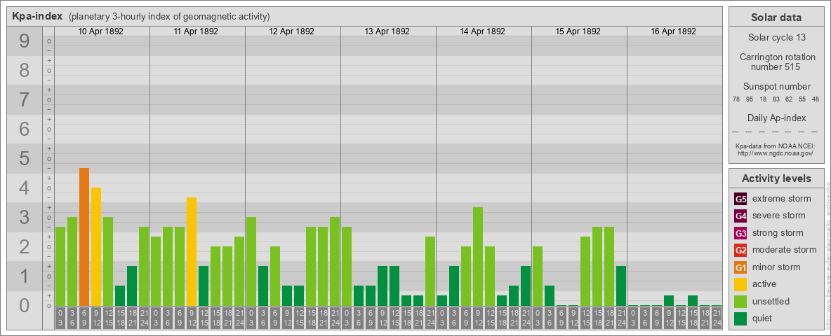Screen dimensions: 831x336
Task: Select the yellow active bar on 11 Apr
Action: 192,251
